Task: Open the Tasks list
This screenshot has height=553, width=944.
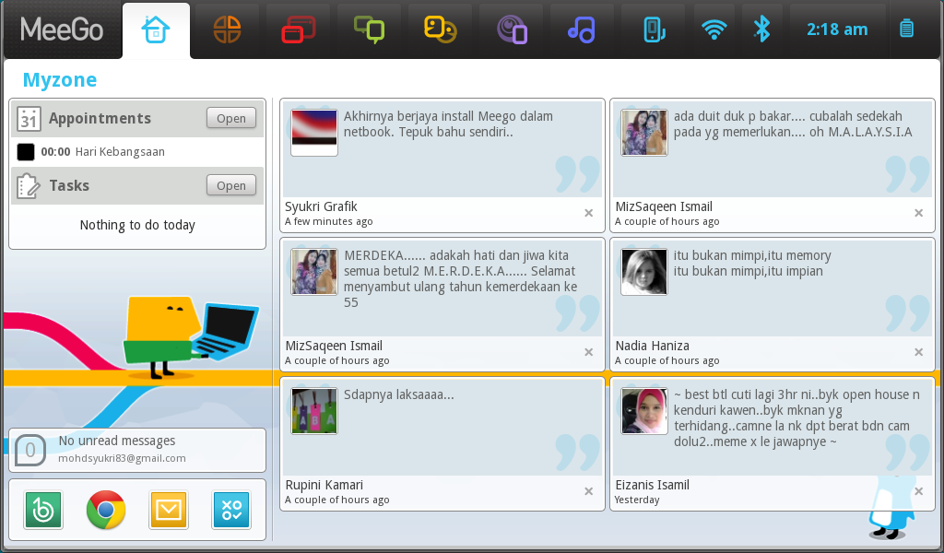Action: tap(230, 185)
